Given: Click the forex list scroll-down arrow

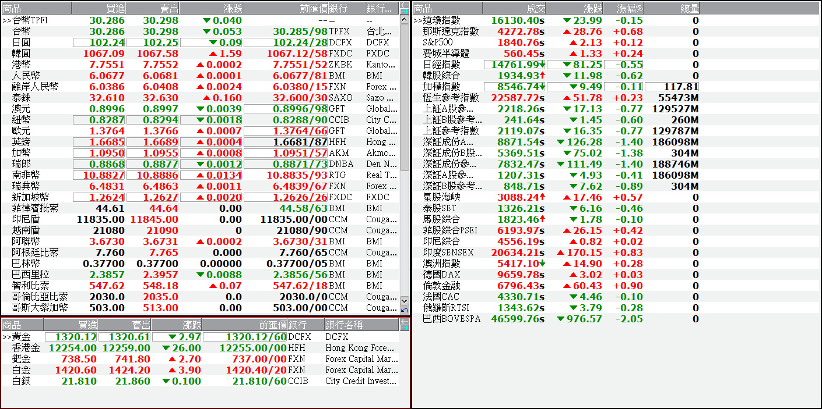Looking at the screenshot, I should point(405,300).
